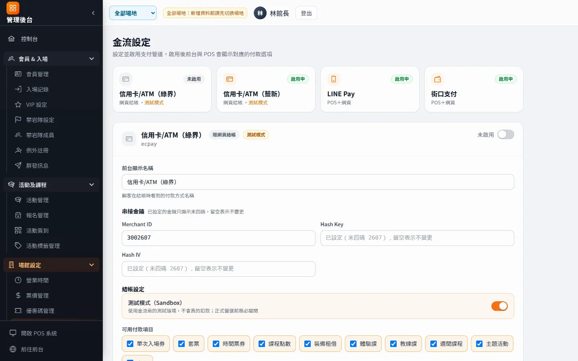The height and width of the screenshot is (361, 578).
Task: Select the 信用卡/ATM（藍新）payment card
Action: (266, 89)
